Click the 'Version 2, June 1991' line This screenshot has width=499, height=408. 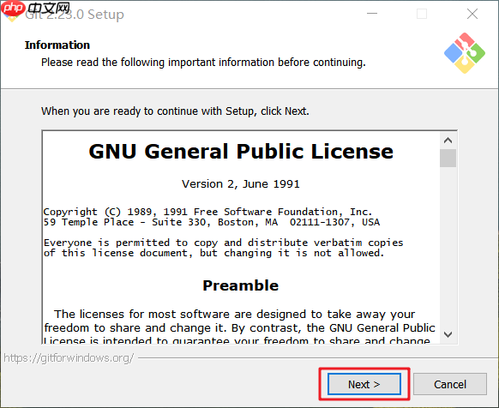pos(241,184)
